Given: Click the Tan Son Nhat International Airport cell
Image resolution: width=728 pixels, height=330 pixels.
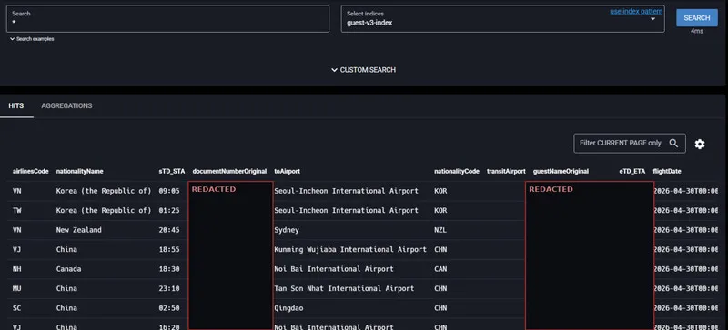Looking at the screenshot, I should coord(344,289).
